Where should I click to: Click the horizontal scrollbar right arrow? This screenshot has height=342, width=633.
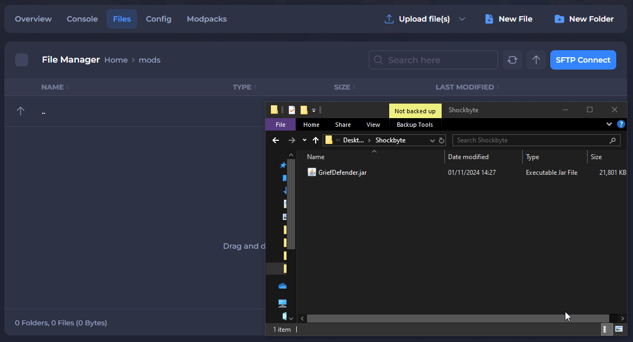click(622, 318)
